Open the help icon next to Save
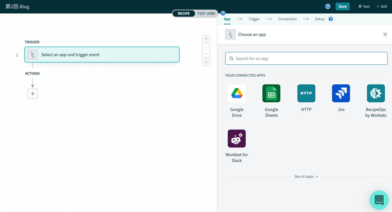 328,6
